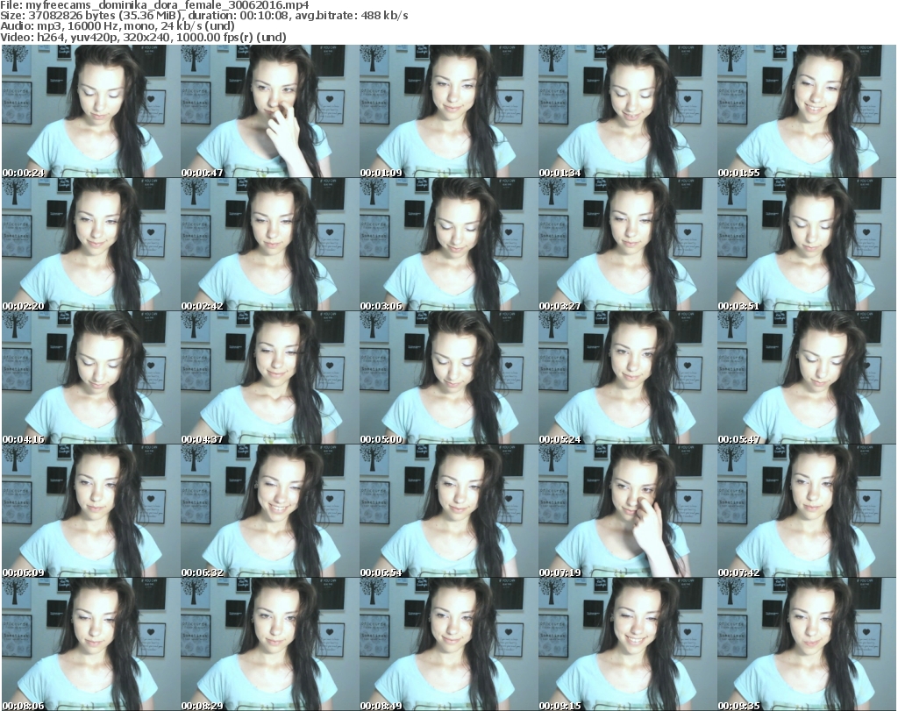
Task: Select the thumbnail timestamped 00:08:06
Action: point(90,644)
